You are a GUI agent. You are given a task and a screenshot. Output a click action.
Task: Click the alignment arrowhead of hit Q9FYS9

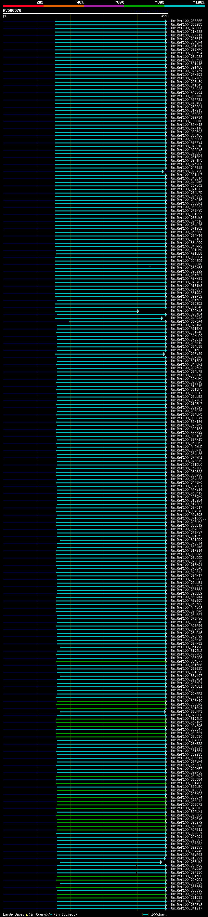click(164, 354)
